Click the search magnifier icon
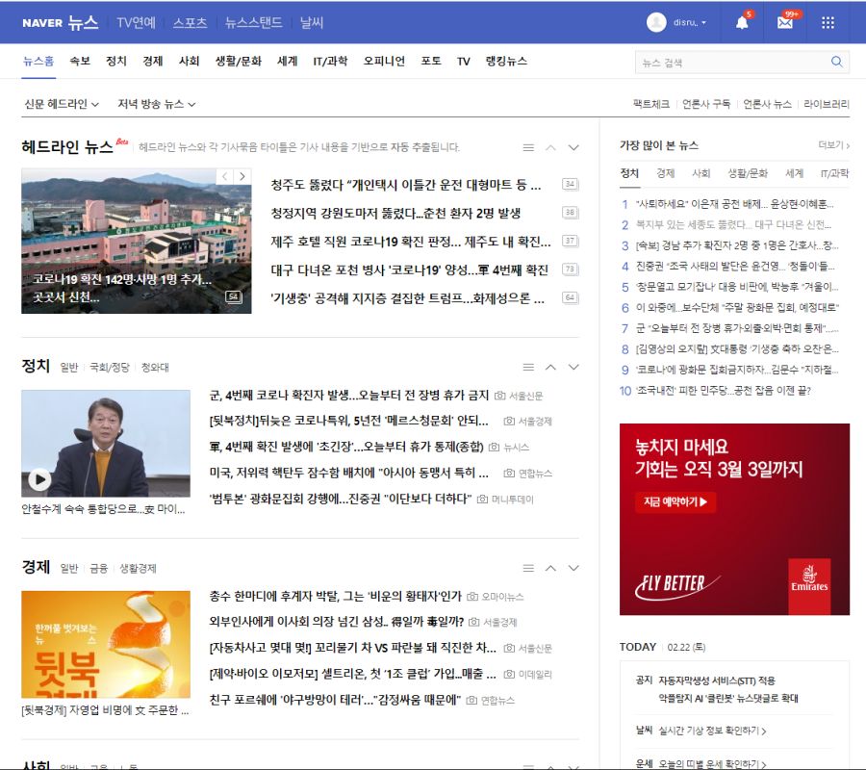 (x=835, y=61)
